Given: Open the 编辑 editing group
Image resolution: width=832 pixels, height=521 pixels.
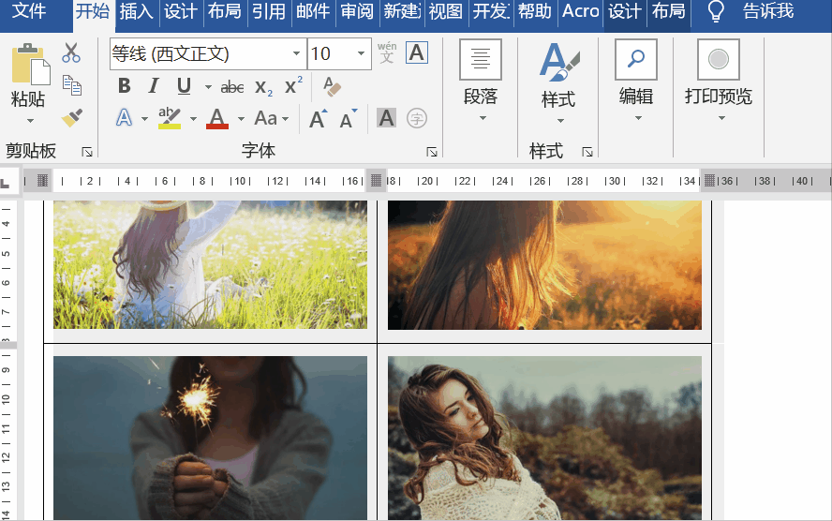Looking at the screenshot, I should pyautogui.click(x=636, y=81).
